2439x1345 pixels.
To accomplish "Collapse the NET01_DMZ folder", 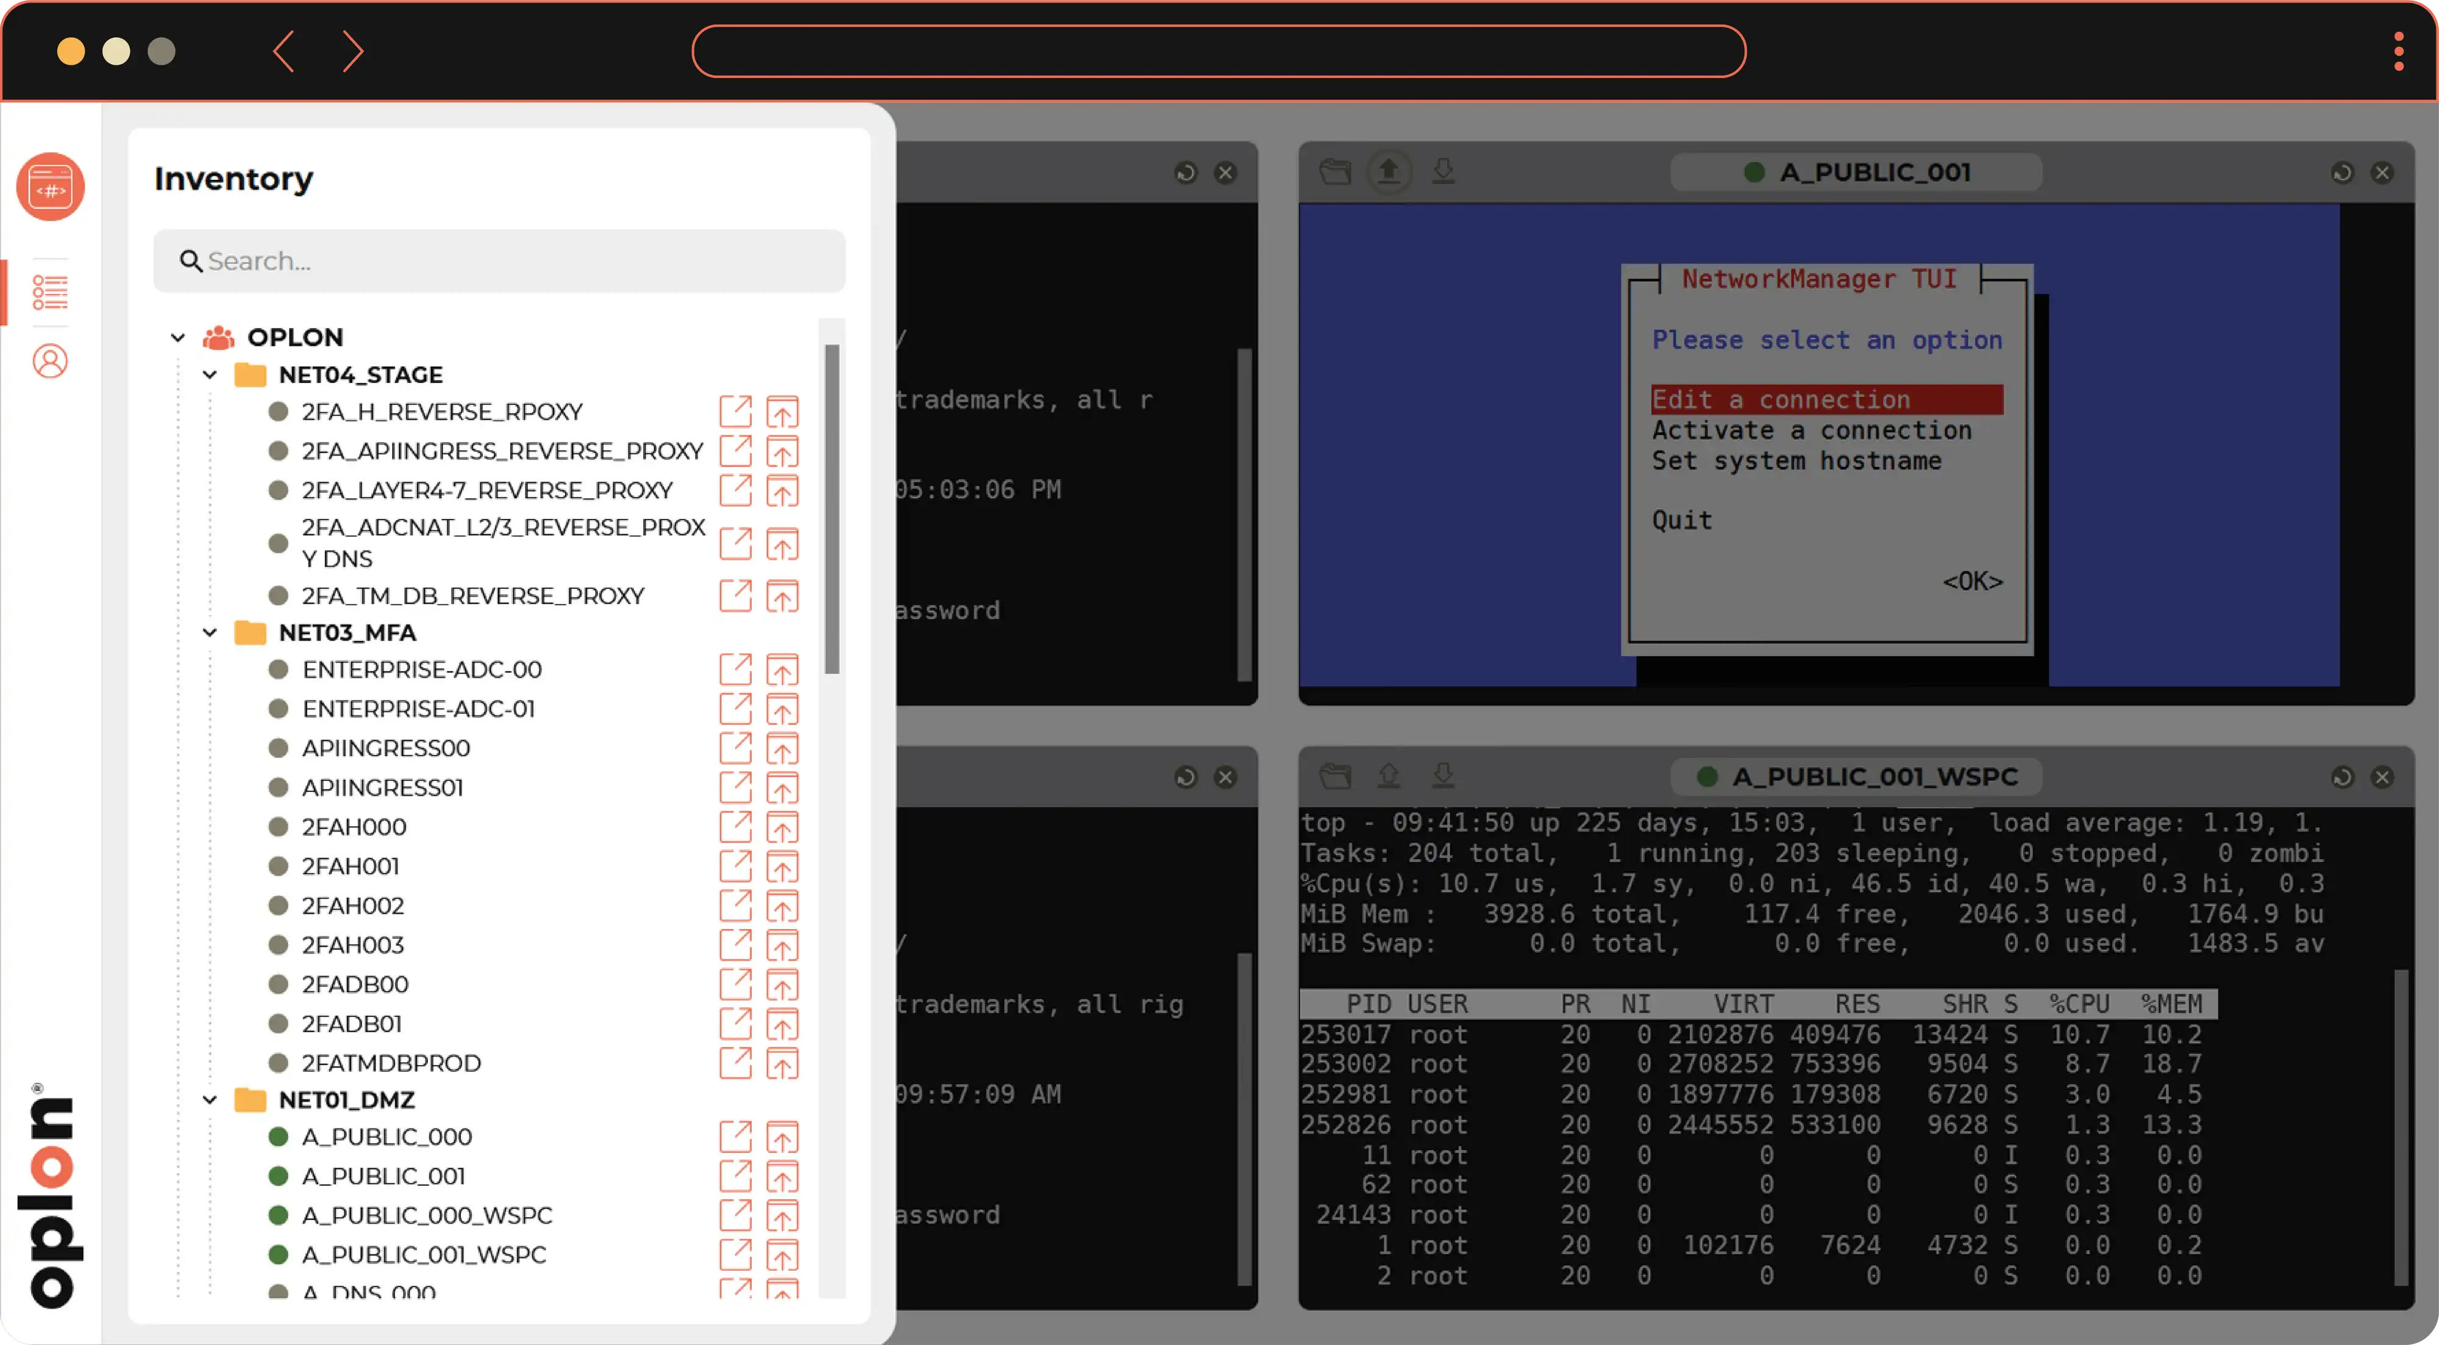I will pos(209,1101).
